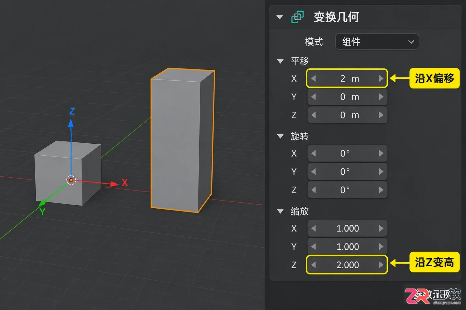Decrease 平移 Y with its left arrow
Screen dimensions: 466x310
[313, 97]
